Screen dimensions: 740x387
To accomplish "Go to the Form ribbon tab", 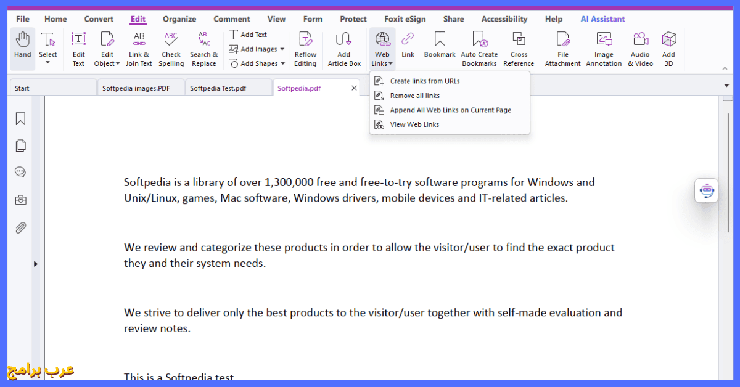I will tap(313, 19).
